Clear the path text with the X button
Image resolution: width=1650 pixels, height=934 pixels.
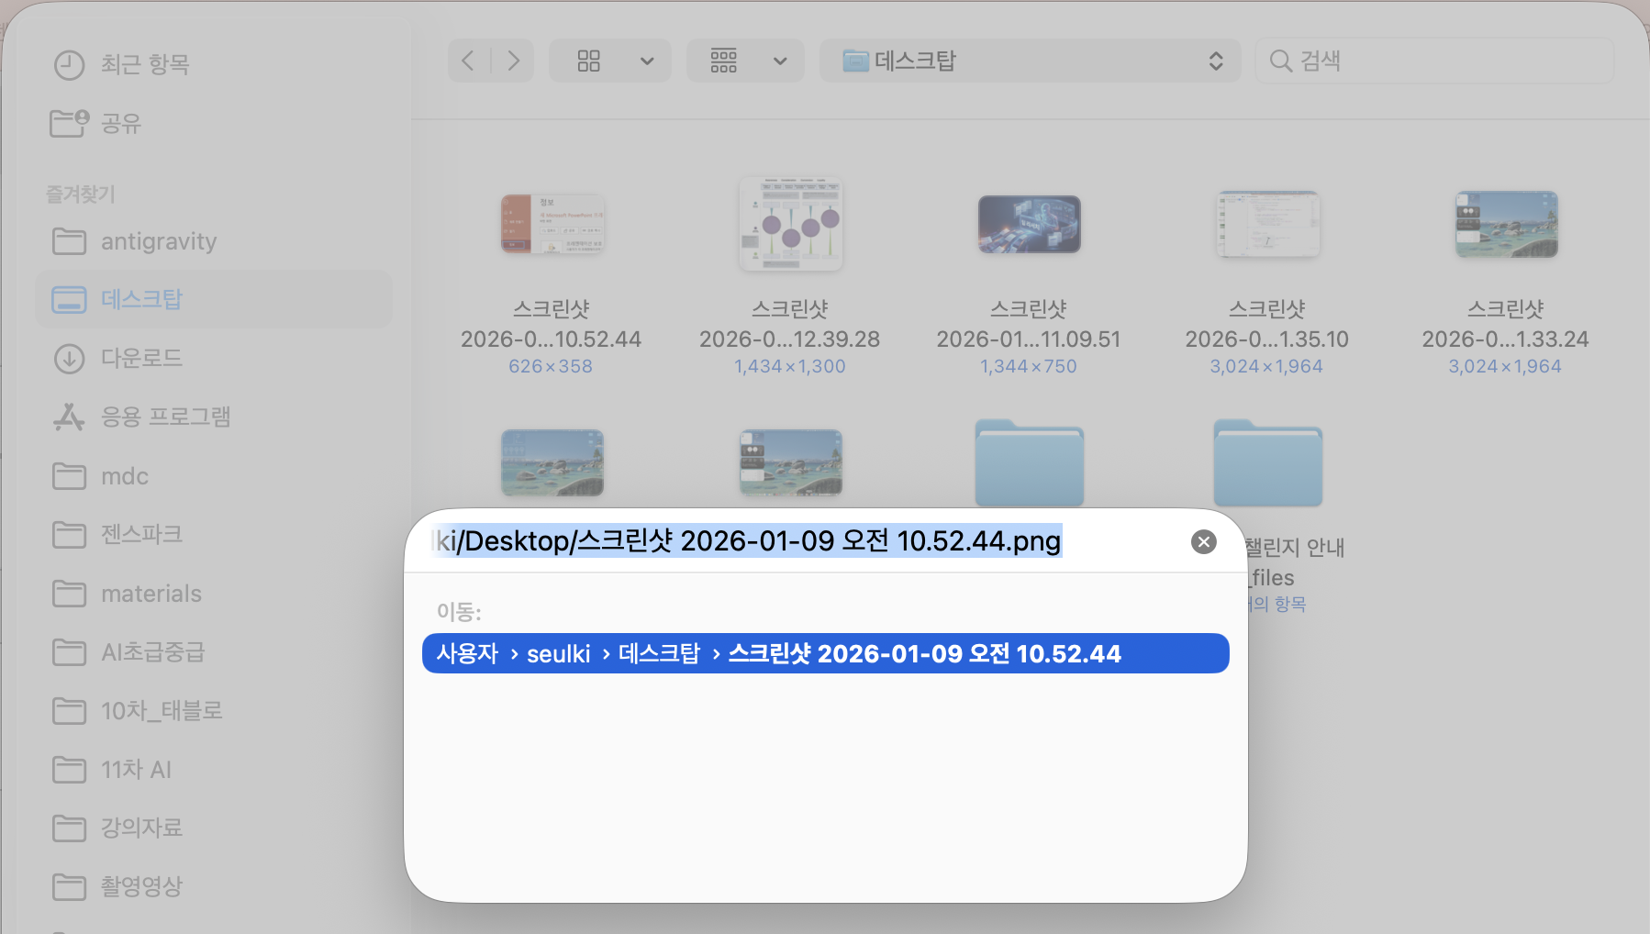coord(1203,540)
